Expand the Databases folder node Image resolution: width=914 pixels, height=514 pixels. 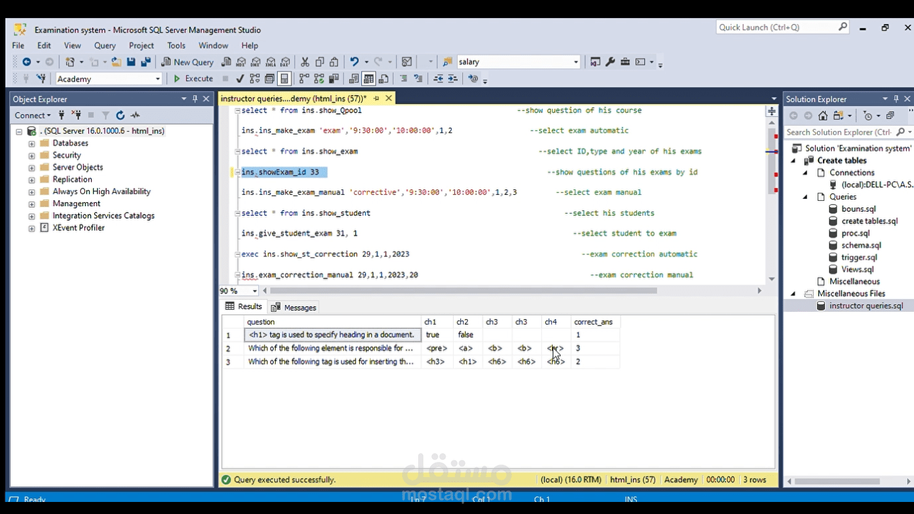pyautogui.click(x=31, y=143)
